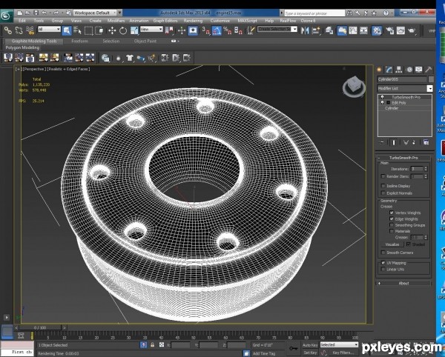Toggle the Angle Snap icon
445x357 pixels.
coord(217,30)
